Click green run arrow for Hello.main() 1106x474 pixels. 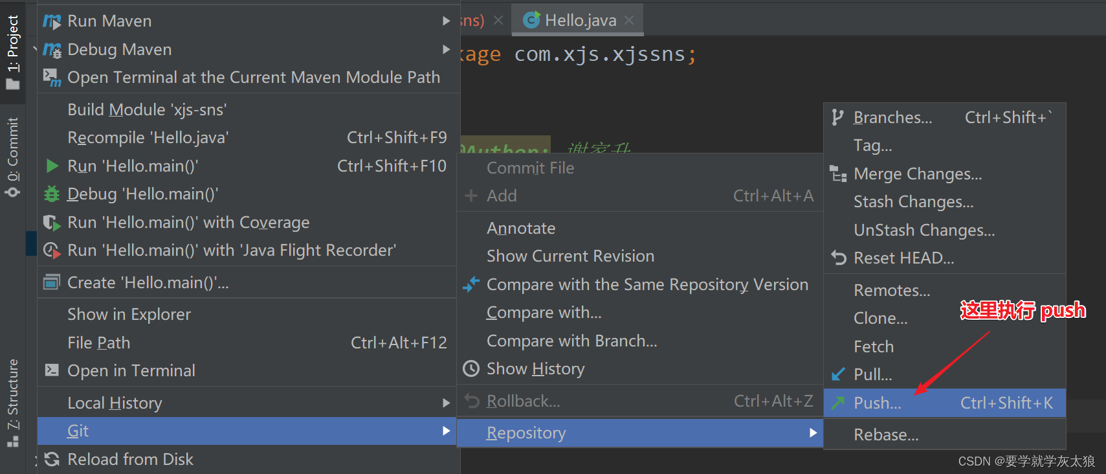[x=52, y=166]
